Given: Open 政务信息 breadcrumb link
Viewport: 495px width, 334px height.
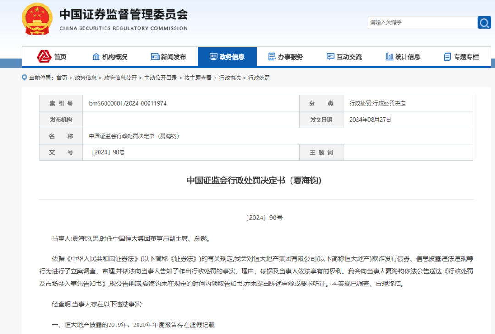Looking at the screenshot, I should (86, 78).
